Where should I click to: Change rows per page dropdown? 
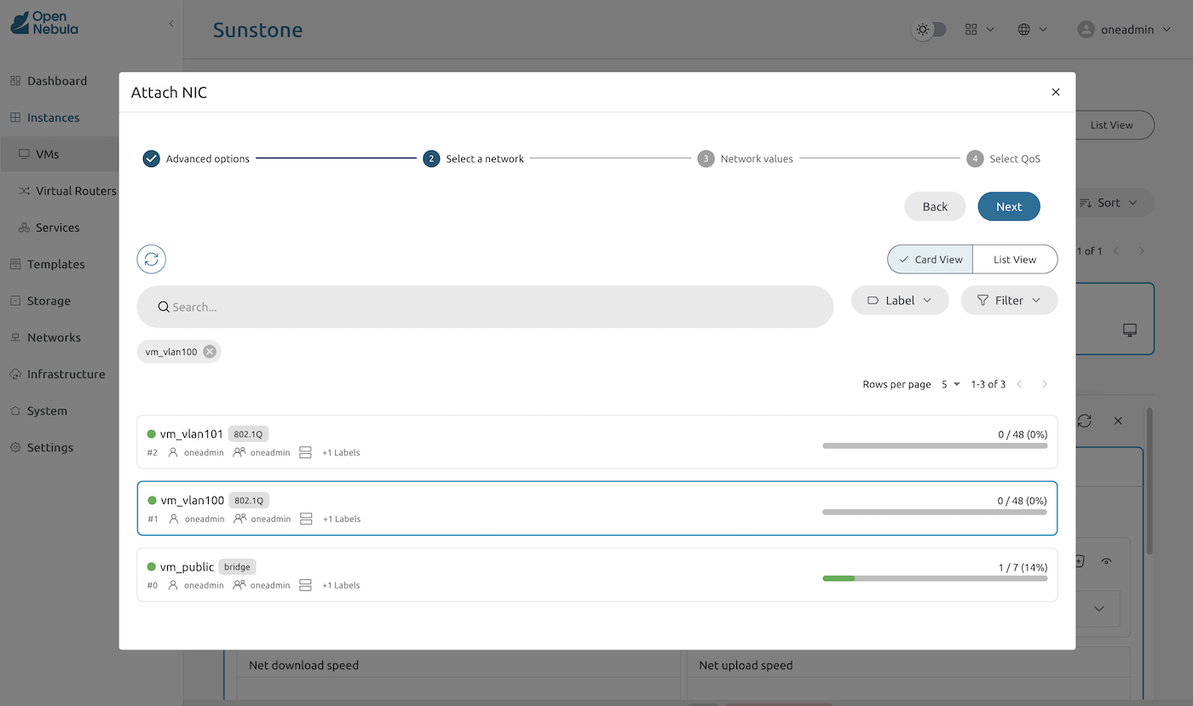[951, 384]
